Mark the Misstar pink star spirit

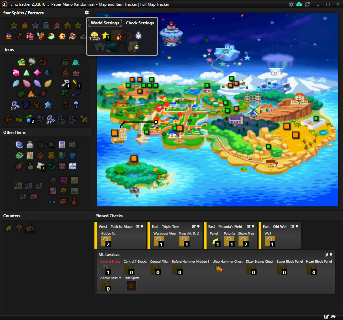pyautogui.click(x=57, y=25)
